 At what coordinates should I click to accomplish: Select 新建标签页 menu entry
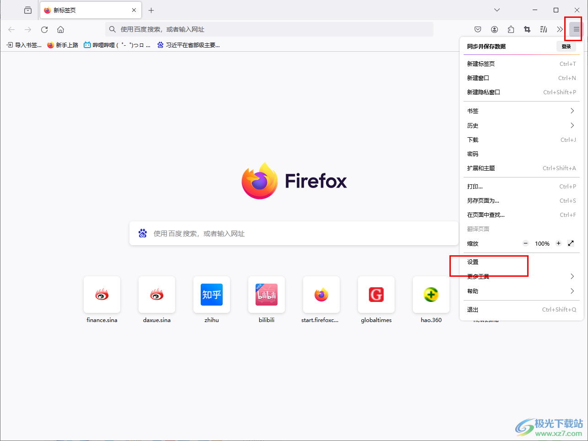521,64
